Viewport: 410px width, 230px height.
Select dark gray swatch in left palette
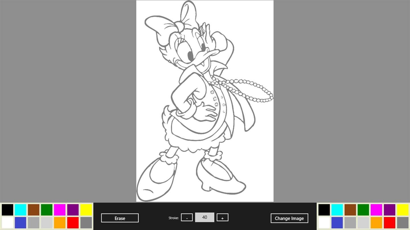click(x=86, y=223)
